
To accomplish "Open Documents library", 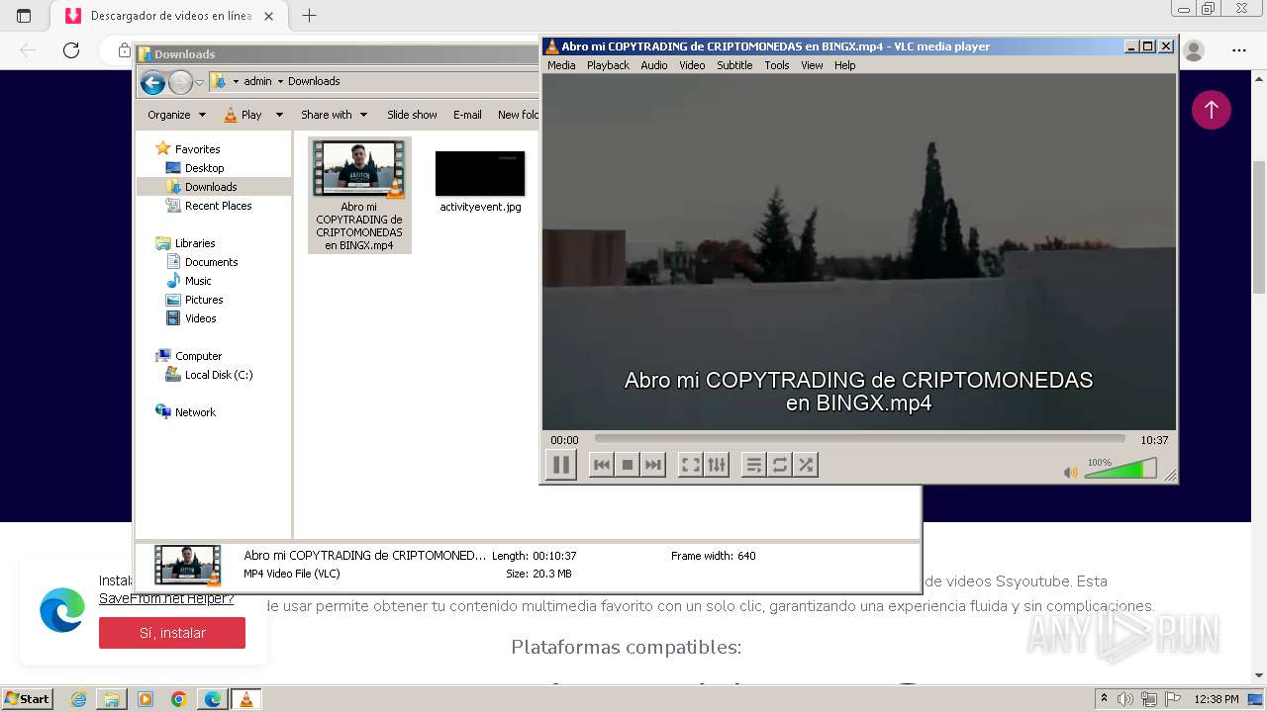I will pos(211,262).
